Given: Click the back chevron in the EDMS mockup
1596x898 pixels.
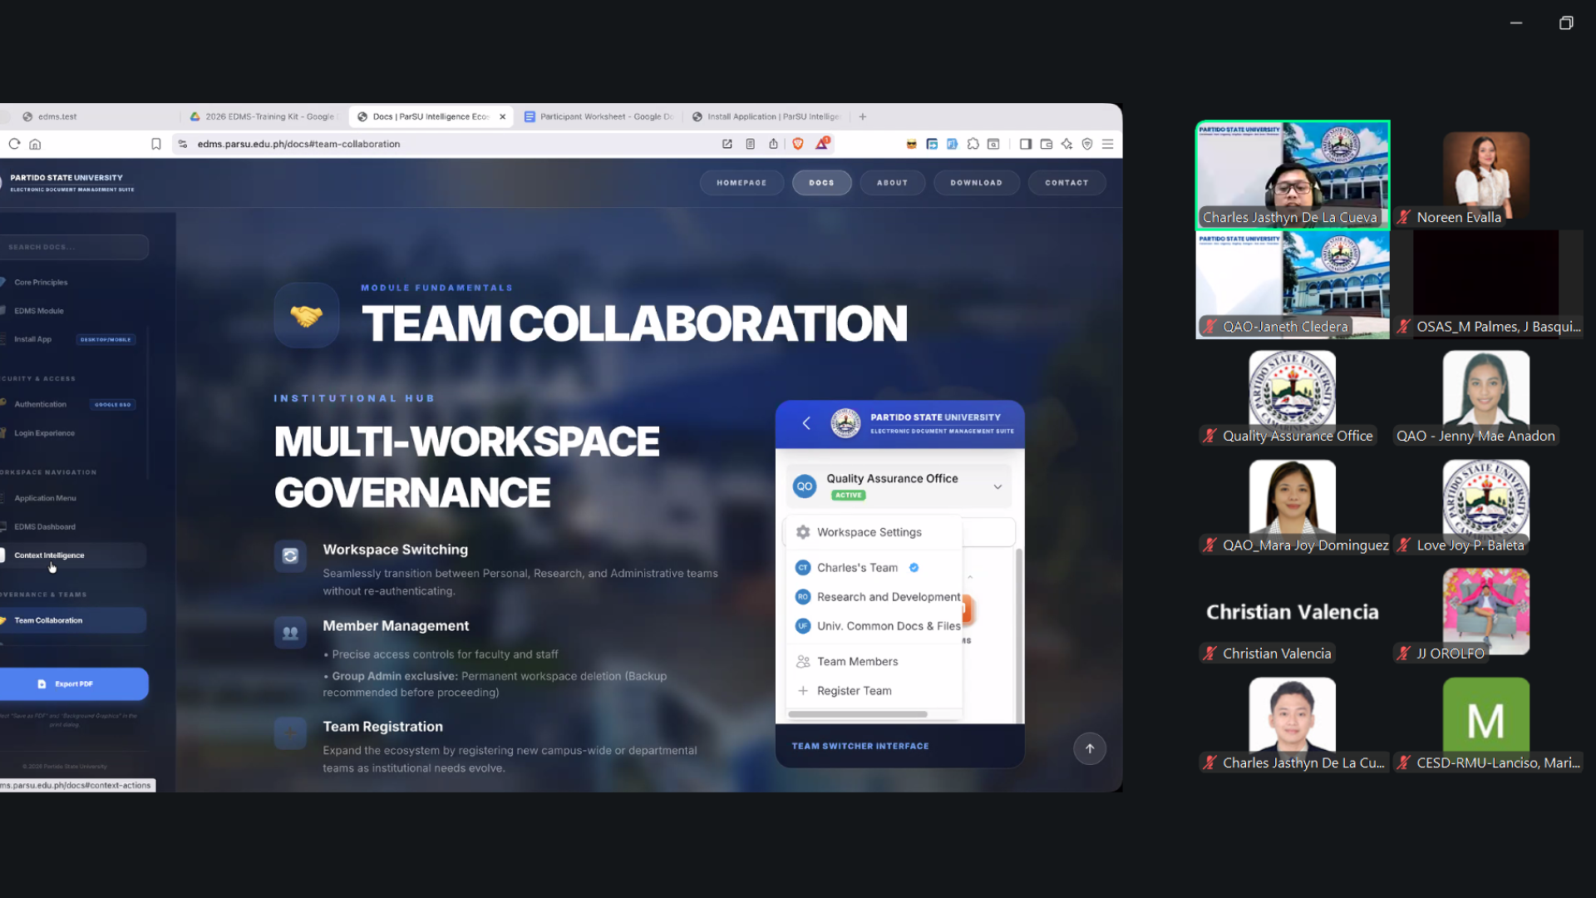Looking at the screenshot, I should [805, 423].
